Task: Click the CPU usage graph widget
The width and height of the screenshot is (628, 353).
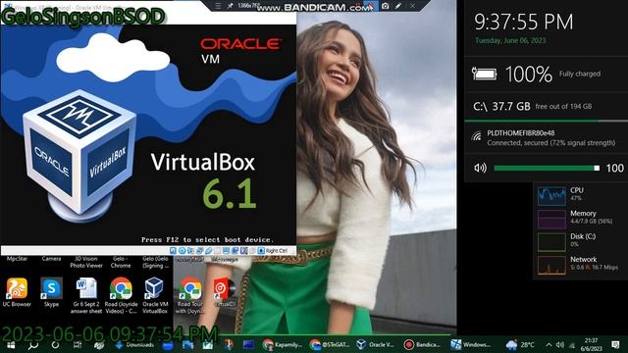Action: tap(551, 195)
